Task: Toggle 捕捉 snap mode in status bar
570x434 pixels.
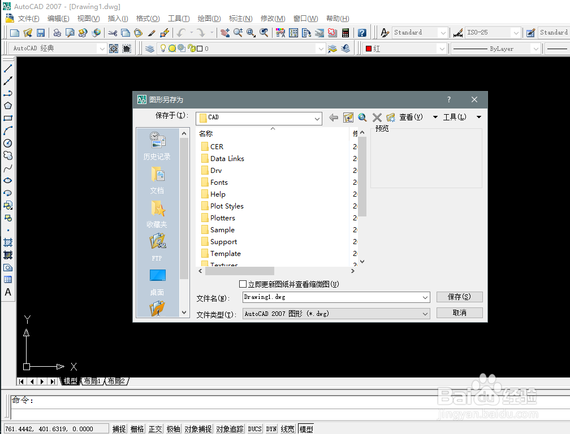Action: (x=119, y=429)
